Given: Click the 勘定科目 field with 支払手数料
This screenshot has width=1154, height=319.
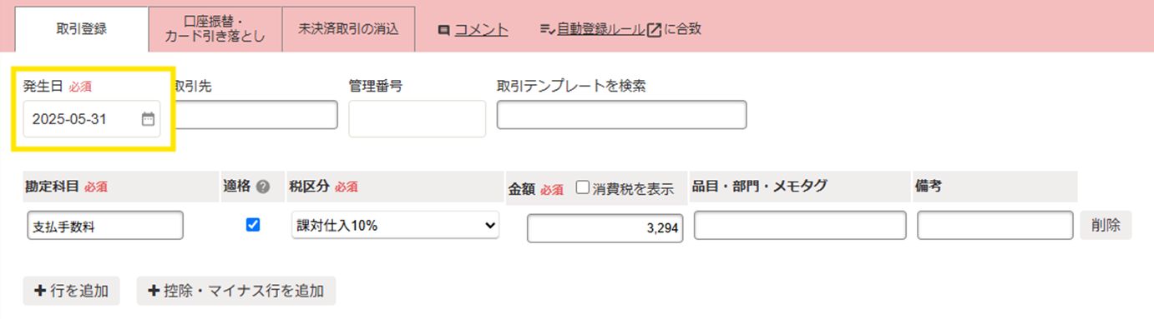Looking at the screenshot, I should point(104,226).
